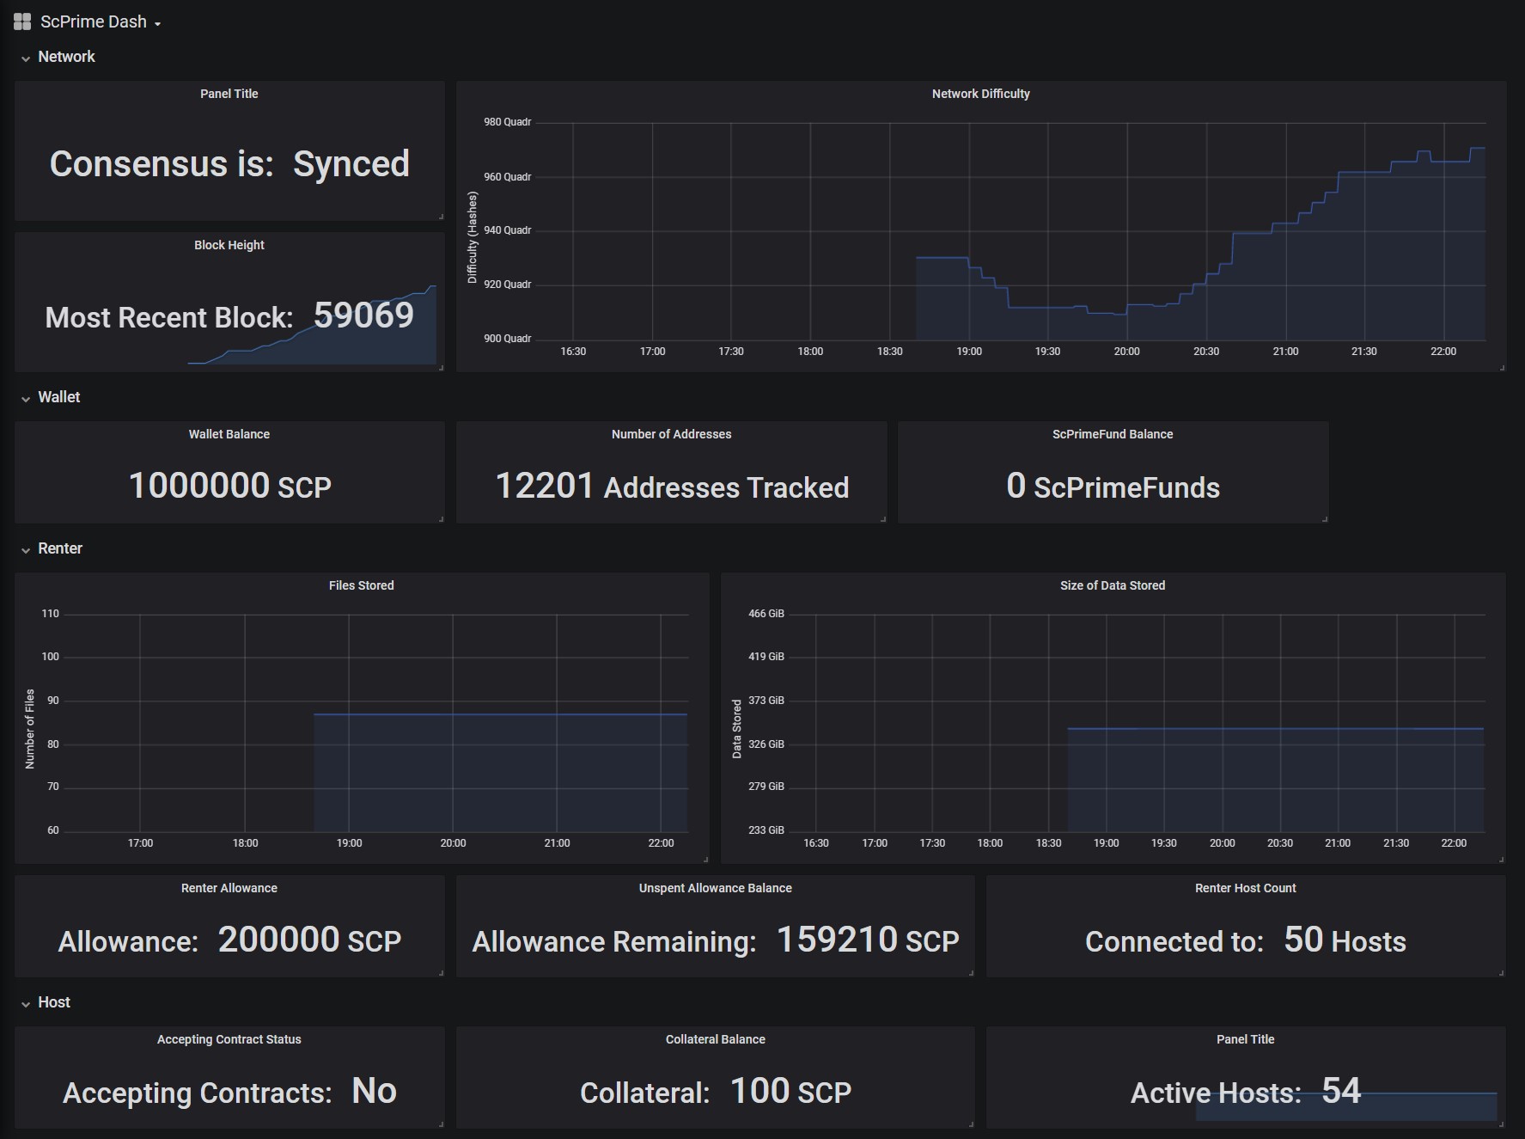Image resolution: width=1525 pixels, height=1139 pixels.
Task: Click the "Consensus is: Synced" status text
Action: coord(229,163)
